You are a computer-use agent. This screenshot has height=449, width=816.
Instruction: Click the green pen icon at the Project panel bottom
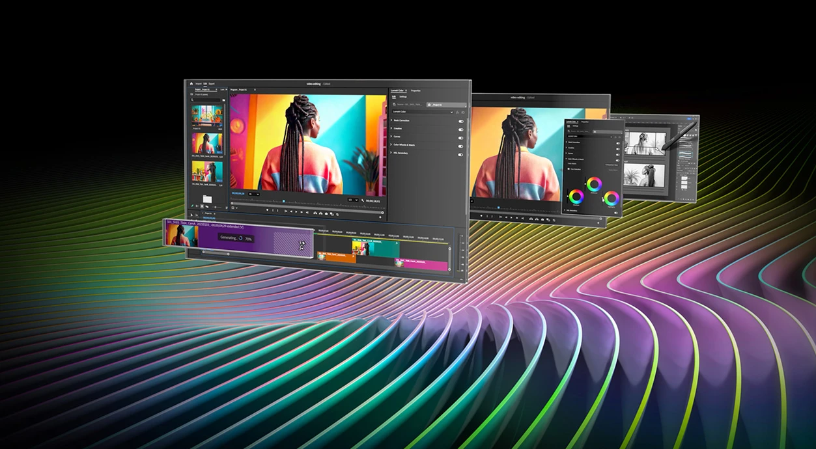192,206
